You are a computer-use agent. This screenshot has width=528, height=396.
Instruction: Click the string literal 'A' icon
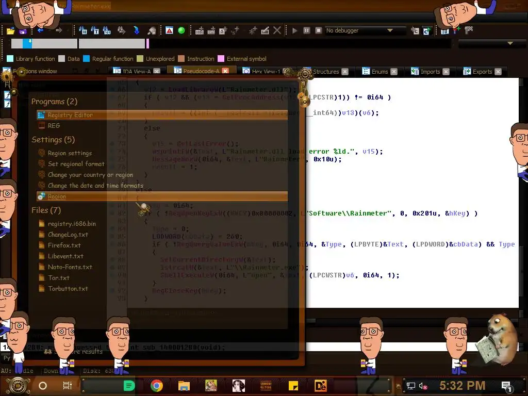tap(223, 31)
